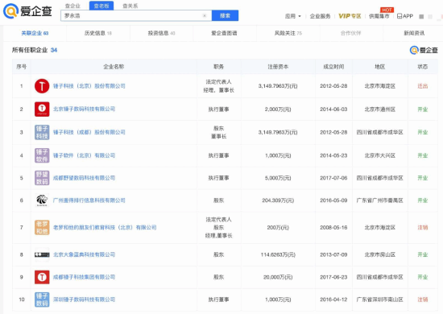Viewport: 443px width, 314px height.
Task: Switch to the 查关系 search tab
Action: coord(130,6)
